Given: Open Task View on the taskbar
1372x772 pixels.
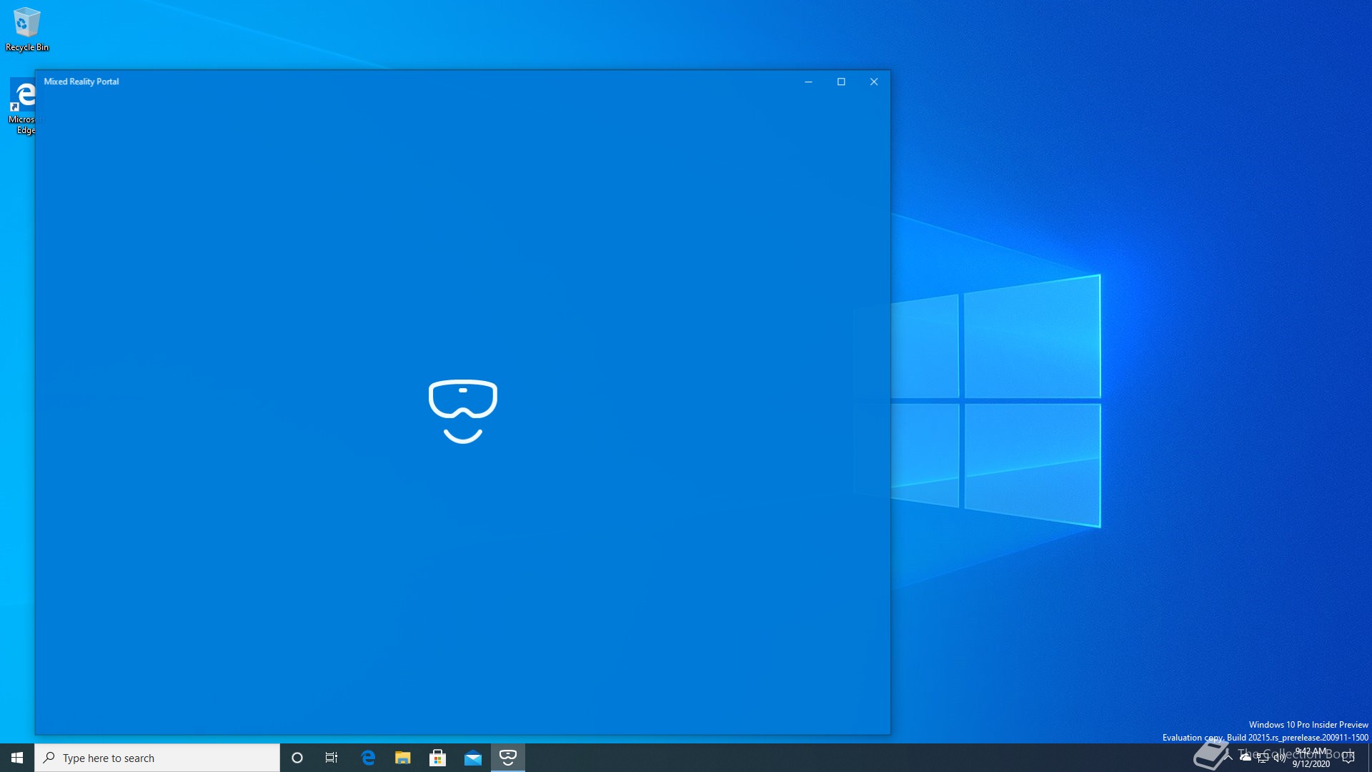Looking at the screenshot, I should tap(332, 758).
